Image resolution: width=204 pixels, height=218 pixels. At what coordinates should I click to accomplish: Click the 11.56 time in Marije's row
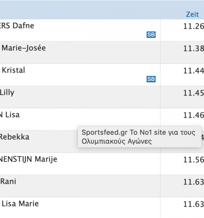coord(194,160)
